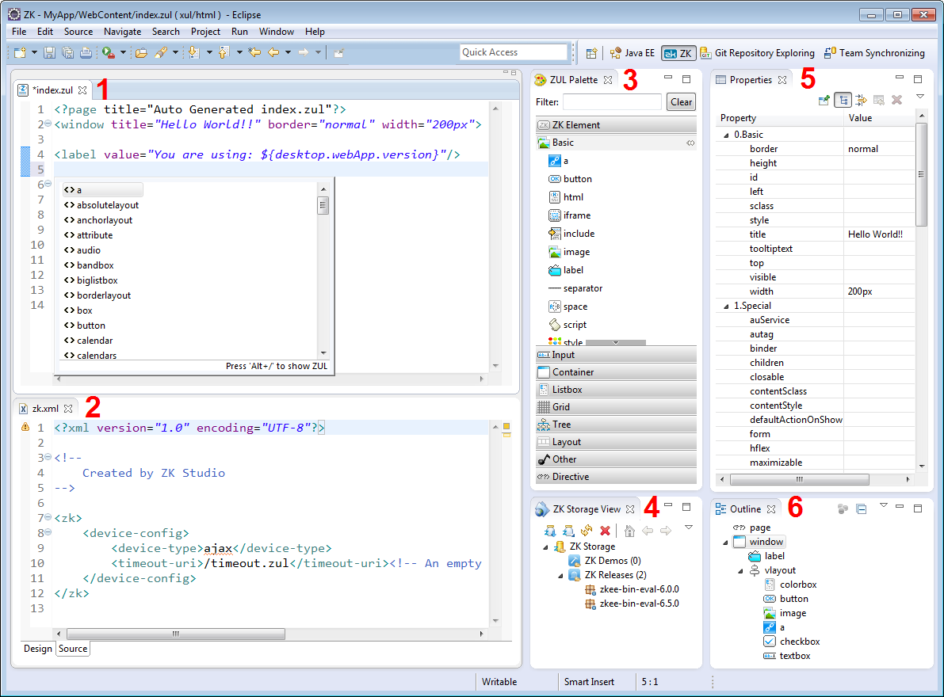Screen dimensions: 944x697
Task: Select the image component in ZUL Palette
Action: point(570,252)
